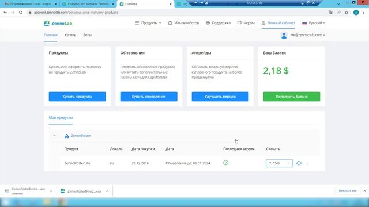Screen dimensions: 369x207
Task: Click the user avatar icon
Action: click(x=284, y=35)
